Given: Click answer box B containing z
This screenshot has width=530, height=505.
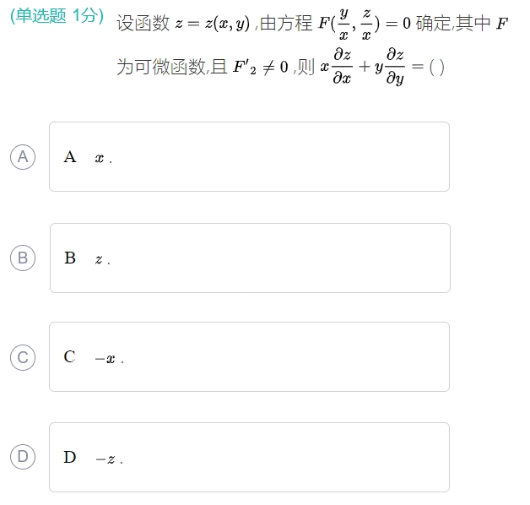Looking at the screenshot, I should (249, 258).
